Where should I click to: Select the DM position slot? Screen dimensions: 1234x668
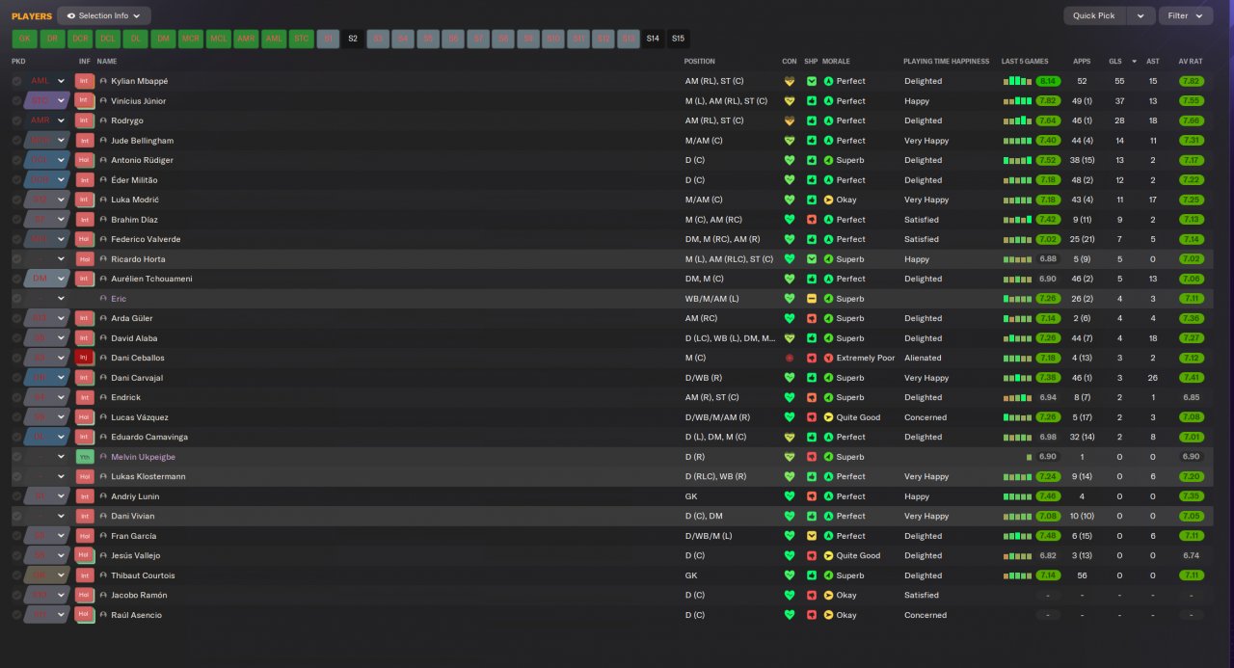click(164, 39)
